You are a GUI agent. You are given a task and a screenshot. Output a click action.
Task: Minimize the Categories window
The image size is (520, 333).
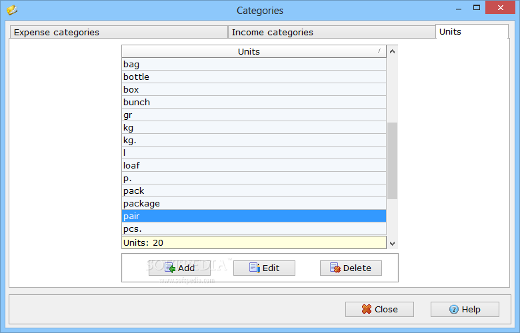(459, 8)
